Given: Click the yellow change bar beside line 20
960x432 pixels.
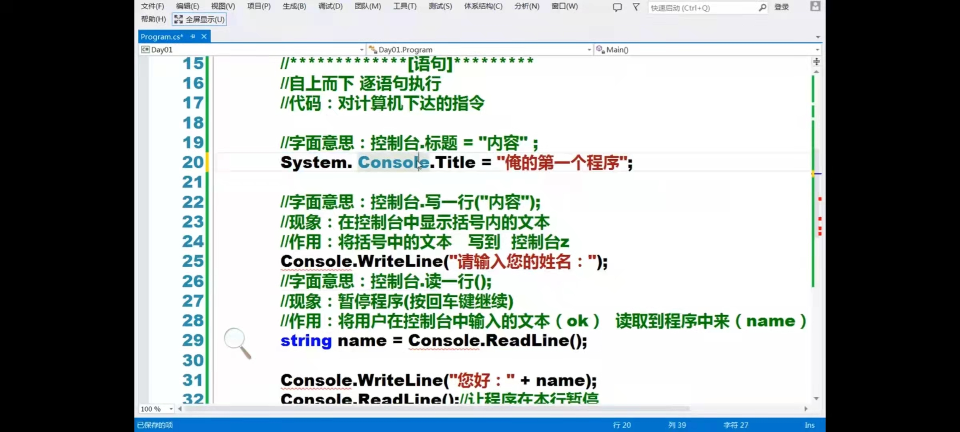Looking at the screenshot, I should coord(208,162).
